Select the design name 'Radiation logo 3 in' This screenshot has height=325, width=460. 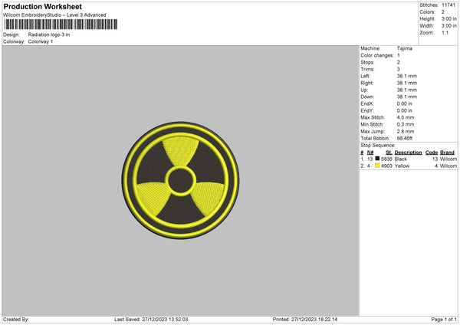coord(49,34)
